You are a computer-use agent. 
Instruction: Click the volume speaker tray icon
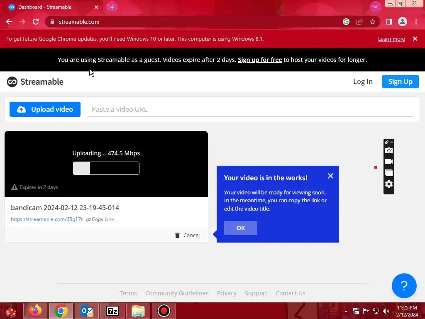point(386,311)
